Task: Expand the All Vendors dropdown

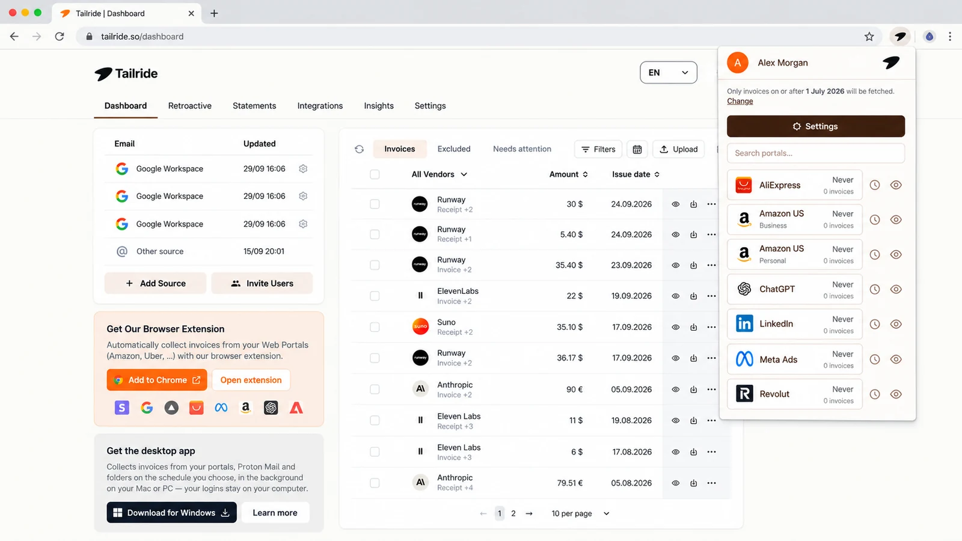Action: (x=440, y=174)
